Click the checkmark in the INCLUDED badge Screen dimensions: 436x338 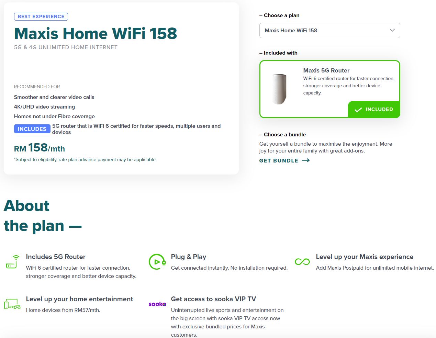(358, 110)
